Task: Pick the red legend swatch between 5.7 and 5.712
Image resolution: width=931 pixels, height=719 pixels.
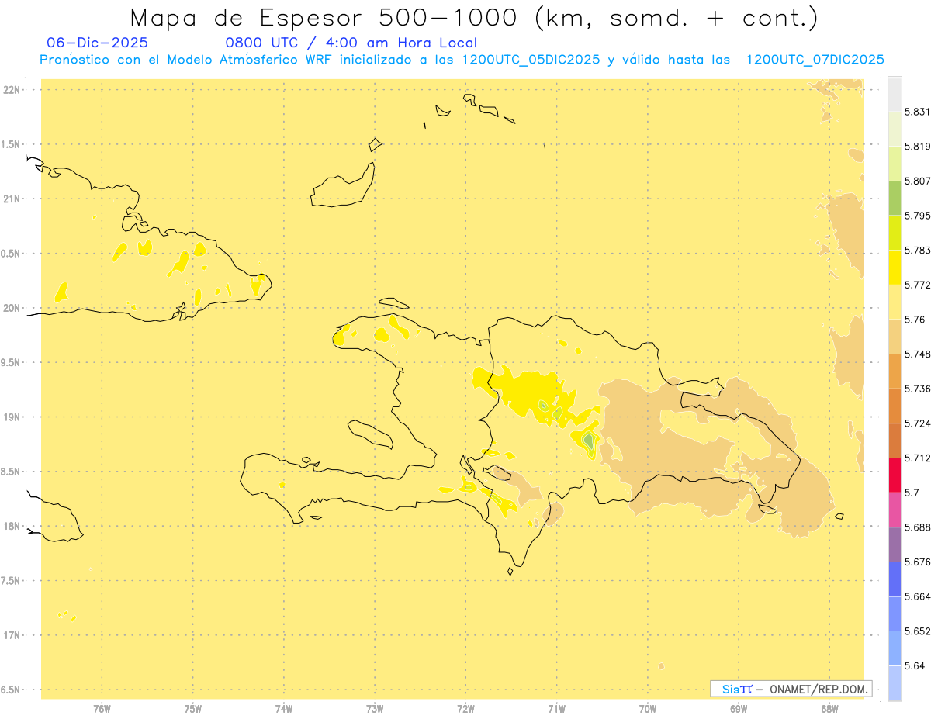Action: coord(895,475)
